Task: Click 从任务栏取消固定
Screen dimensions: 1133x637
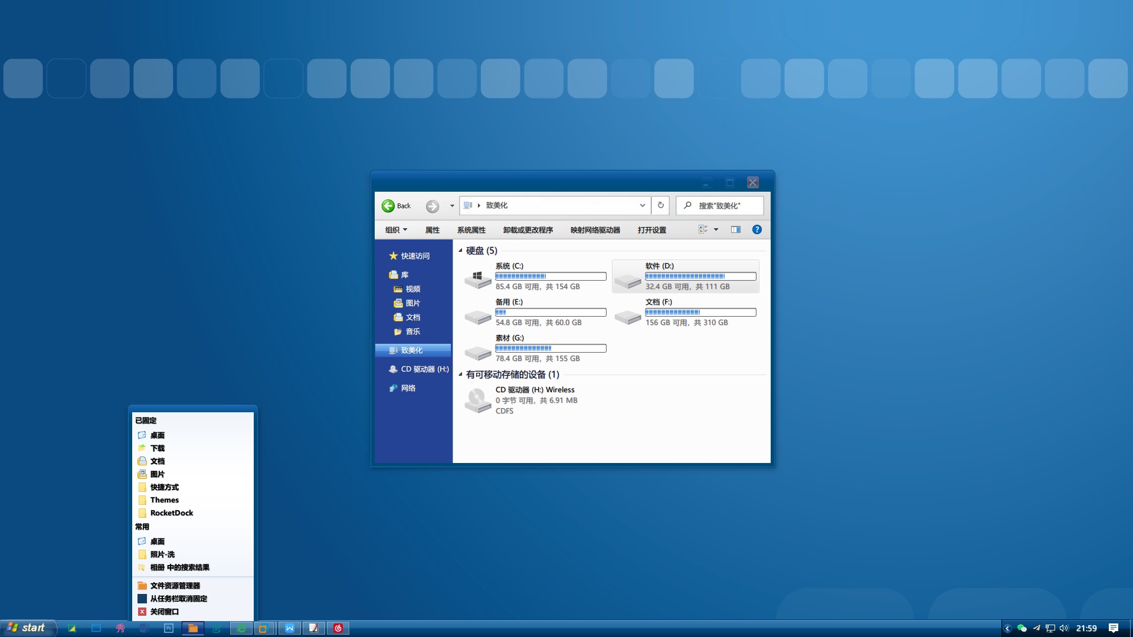Action: pyautogui.click(x=193, y=599)
